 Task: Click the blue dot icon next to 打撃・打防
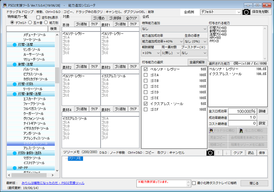15,84
